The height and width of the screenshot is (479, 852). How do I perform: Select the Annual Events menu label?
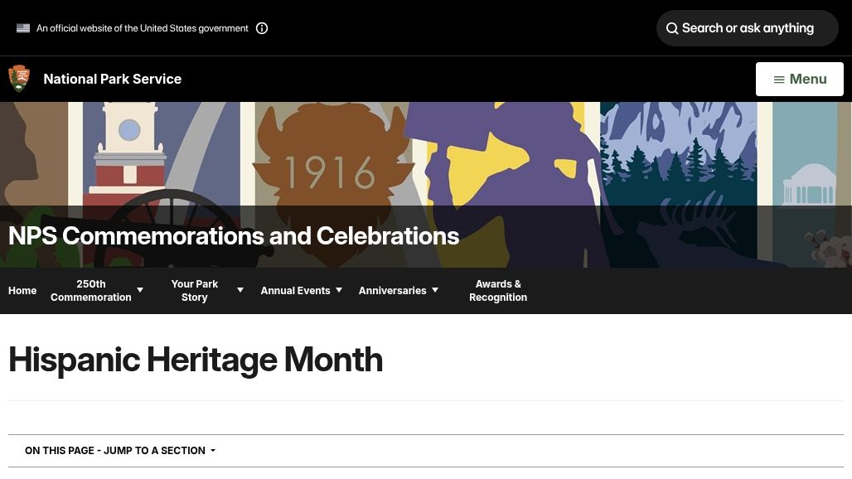(295, 291)
